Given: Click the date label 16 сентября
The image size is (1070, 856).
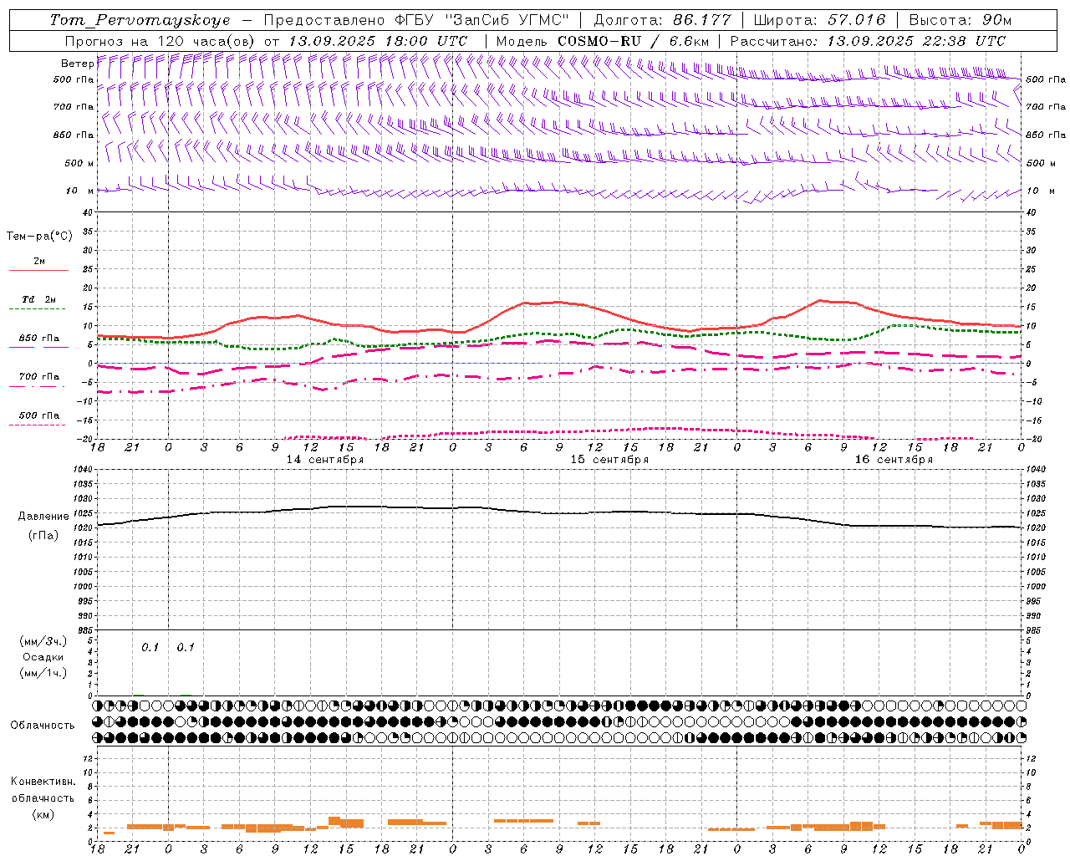Looking at the screenshot, I should (x=894, y=460).
